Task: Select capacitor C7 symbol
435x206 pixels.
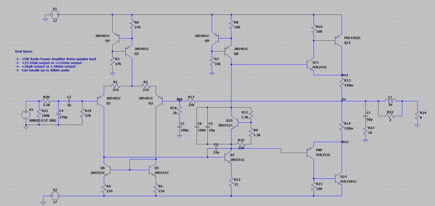Action: click(365, 116)
